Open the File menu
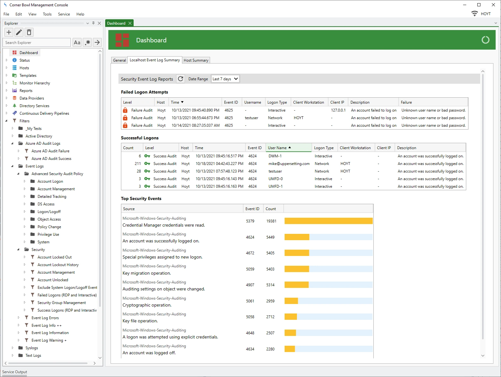Viewport: 501px width, 377px height. 6,14
